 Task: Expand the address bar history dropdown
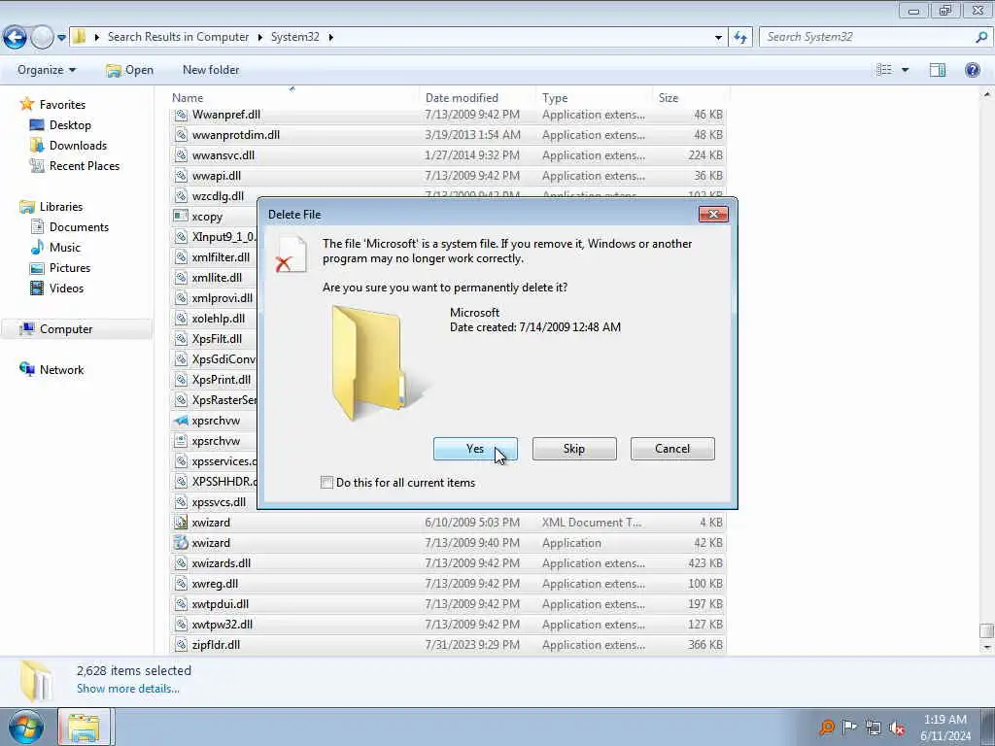(x=718, y=38)
